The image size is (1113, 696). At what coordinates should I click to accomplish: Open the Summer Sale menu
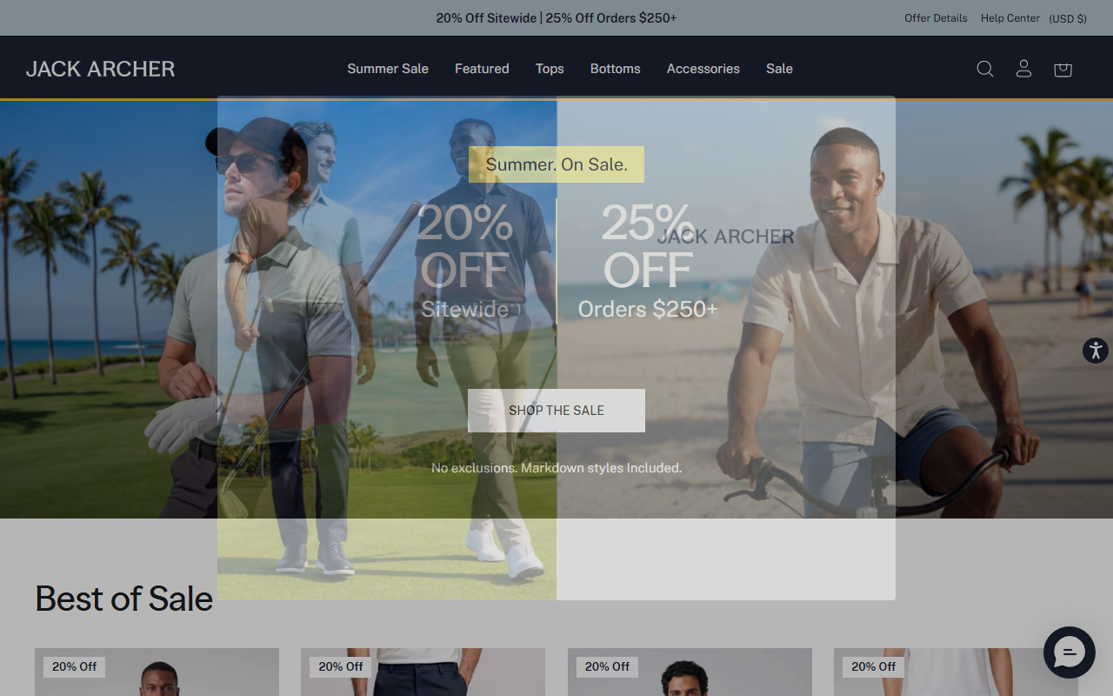point(388,69)
